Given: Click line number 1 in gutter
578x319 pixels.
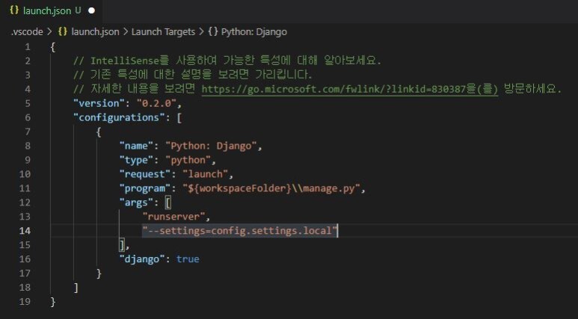Looking at the screenshot, I should pos(28,47).
